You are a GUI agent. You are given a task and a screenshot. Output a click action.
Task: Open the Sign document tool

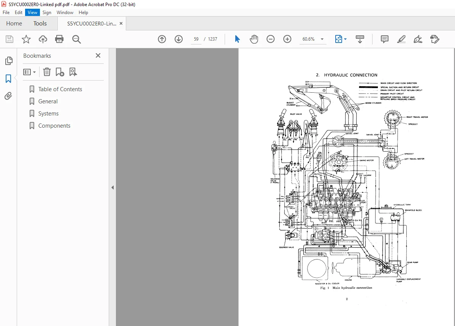[x=418, y=39]
